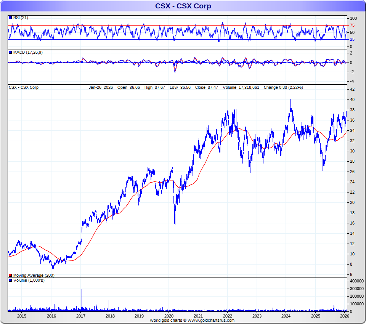Click the 2024 x-axis year label
The image size is (366, 324).
[286, 316]
